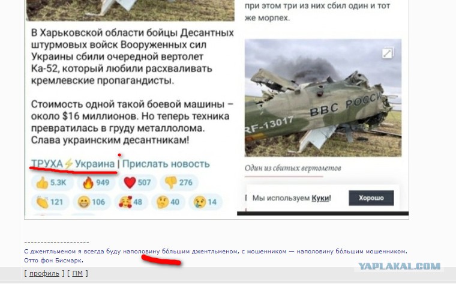
Task: Click the grinning face reaction 106
Action: 92,202
